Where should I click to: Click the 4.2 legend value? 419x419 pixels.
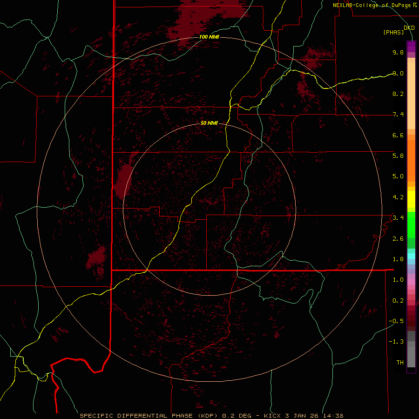(x=398, y=197)
